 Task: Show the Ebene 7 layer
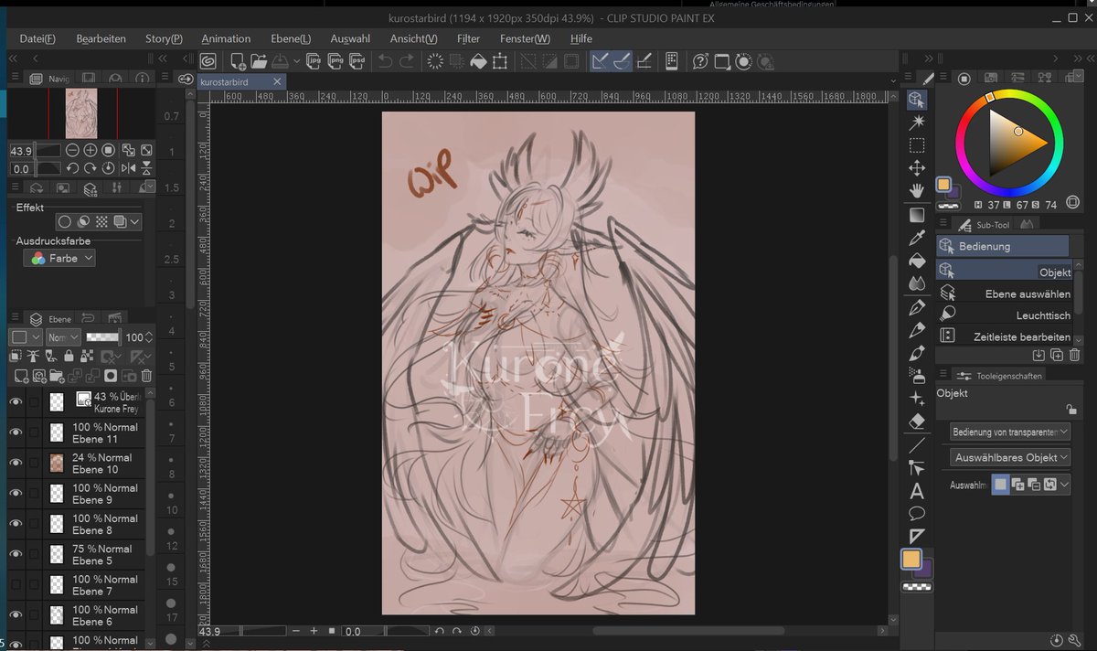pyautogui.click(x=16, y=584)
